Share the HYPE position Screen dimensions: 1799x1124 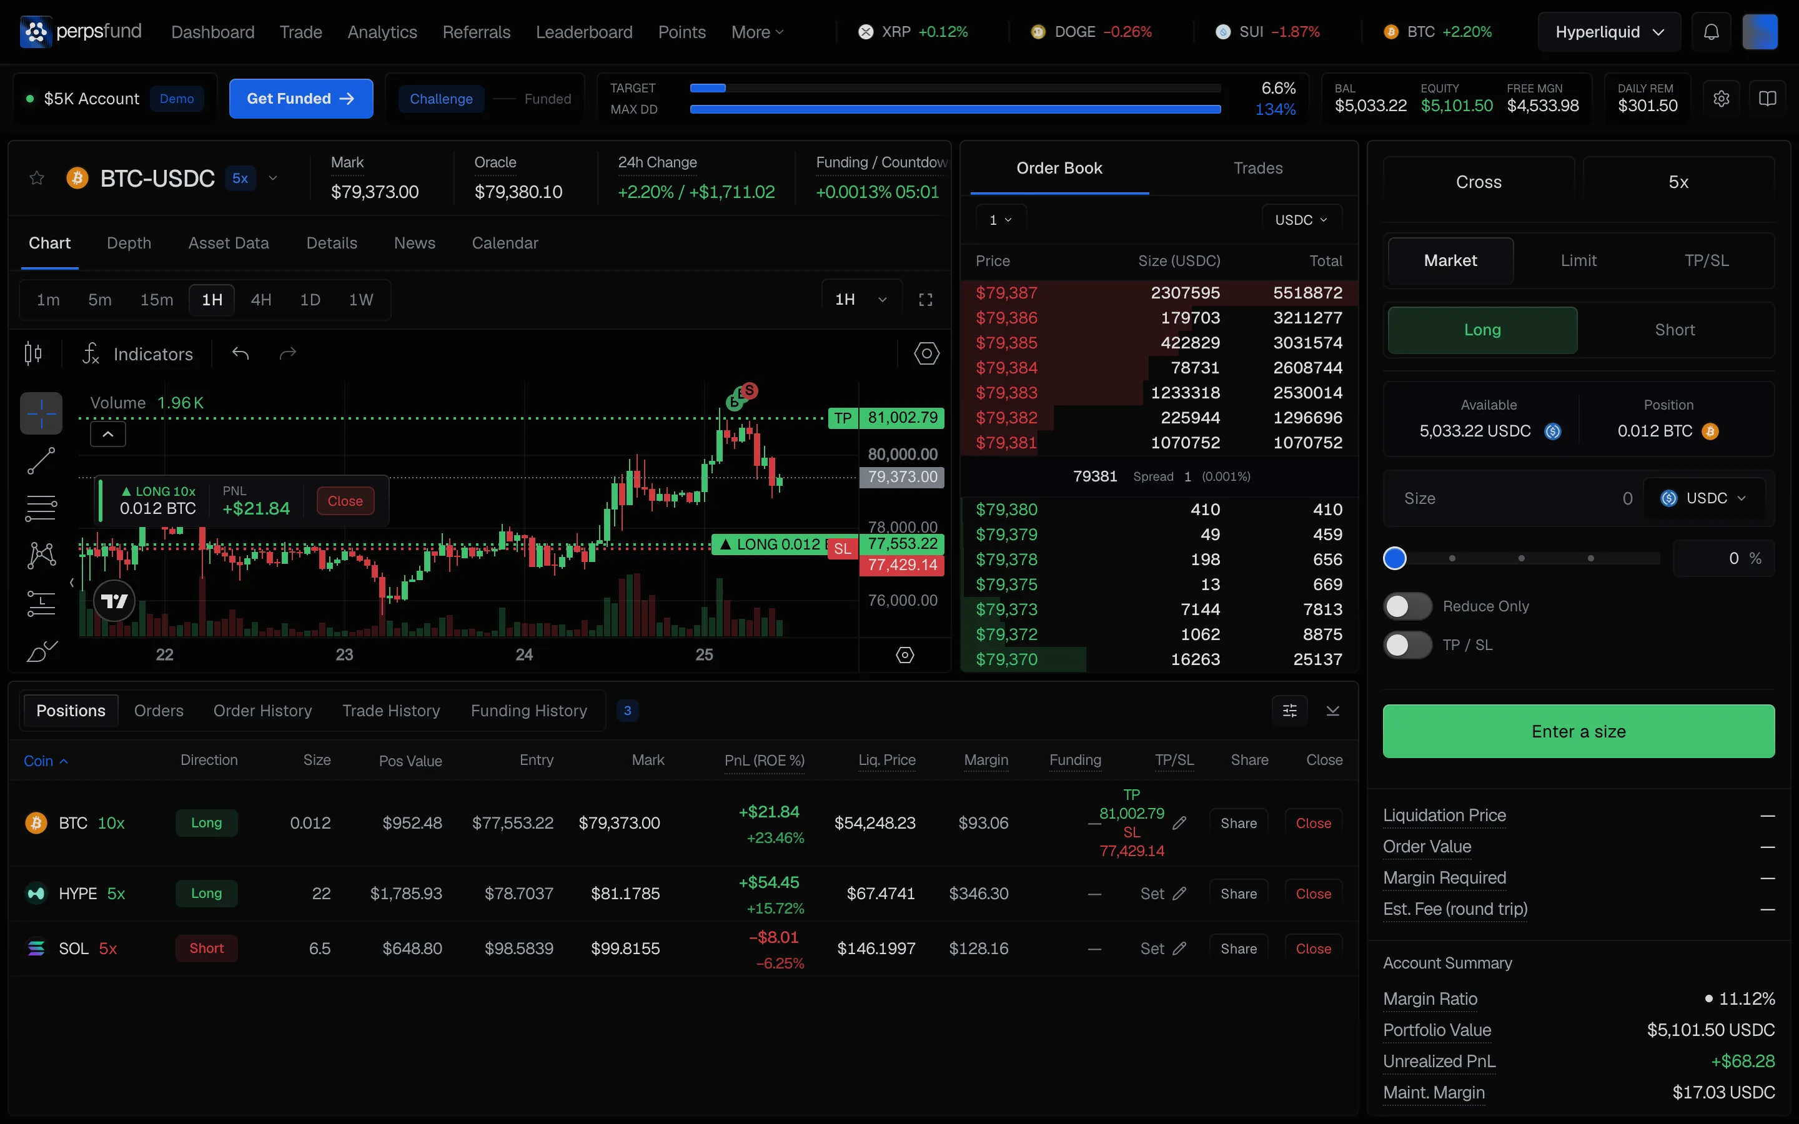[x=1239, y=894]
